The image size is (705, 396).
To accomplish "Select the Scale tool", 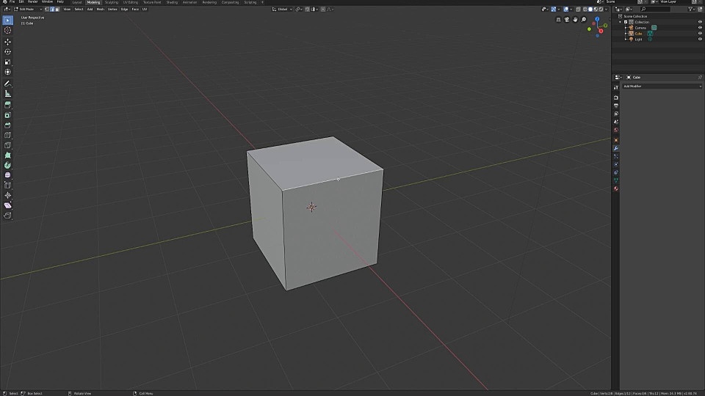I will coord(7,62).
